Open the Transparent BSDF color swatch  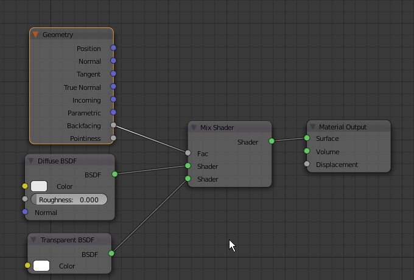click(x=41, y=265)
